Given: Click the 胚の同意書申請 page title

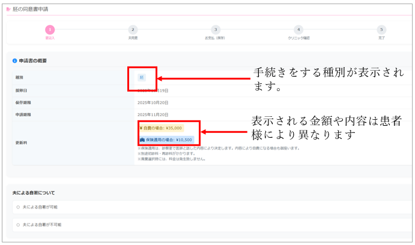Looking at the screenshot, I should 31,9.
